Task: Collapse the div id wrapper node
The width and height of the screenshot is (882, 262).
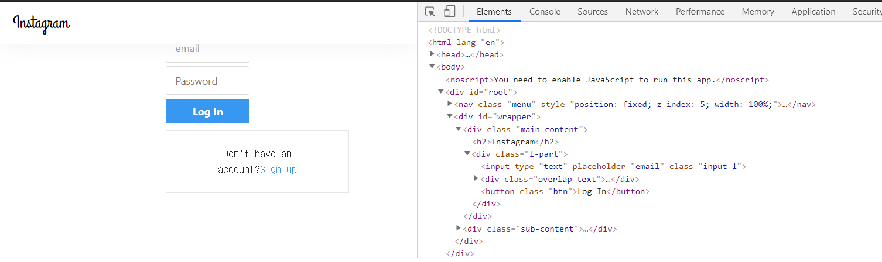Action: (x=450, y=116)
